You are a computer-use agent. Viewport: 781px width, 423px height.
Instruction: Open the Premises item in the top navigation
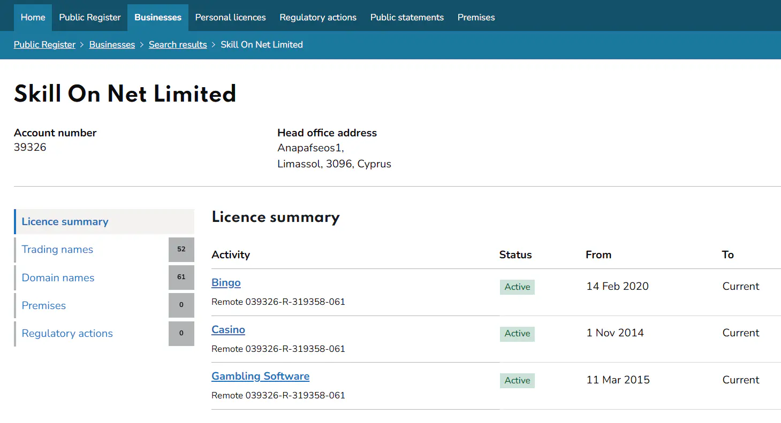coord(476,18)
